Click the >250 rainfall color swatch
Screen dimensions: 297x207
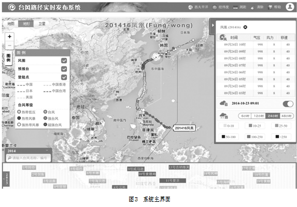(277, 137)
